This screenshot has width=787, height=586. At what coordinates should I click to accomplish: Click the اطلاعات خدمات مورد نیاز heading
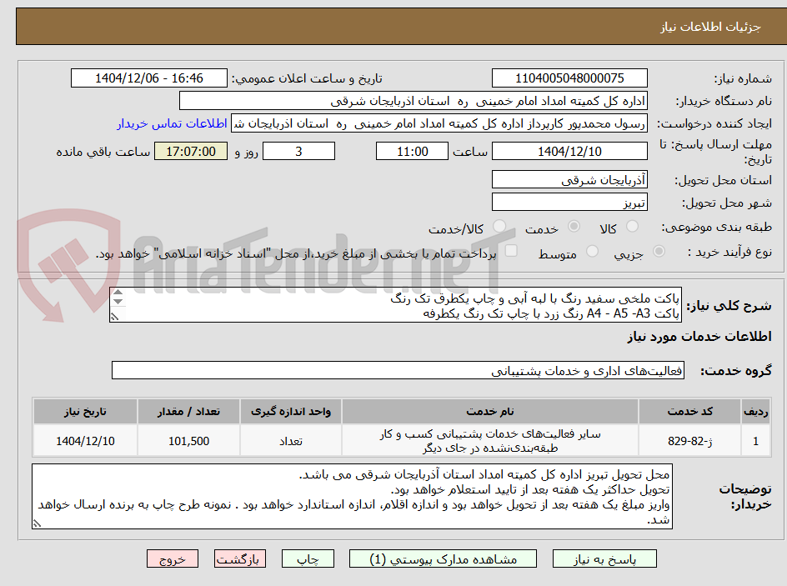[x=699, y=336]
